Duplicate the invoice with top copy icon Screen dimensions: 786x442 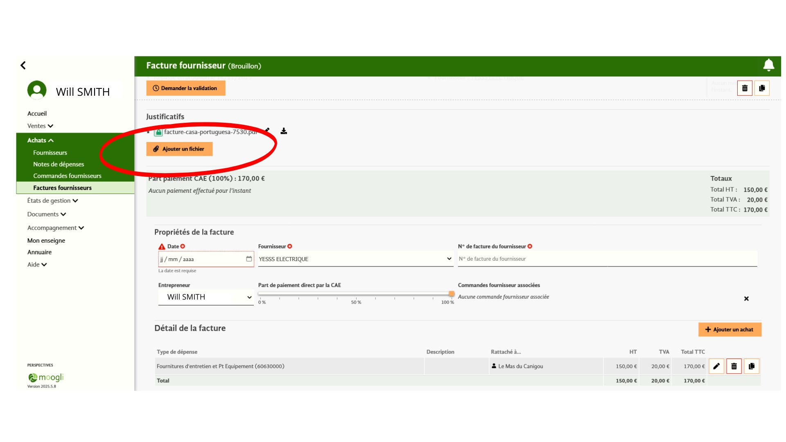coord(762,88)
